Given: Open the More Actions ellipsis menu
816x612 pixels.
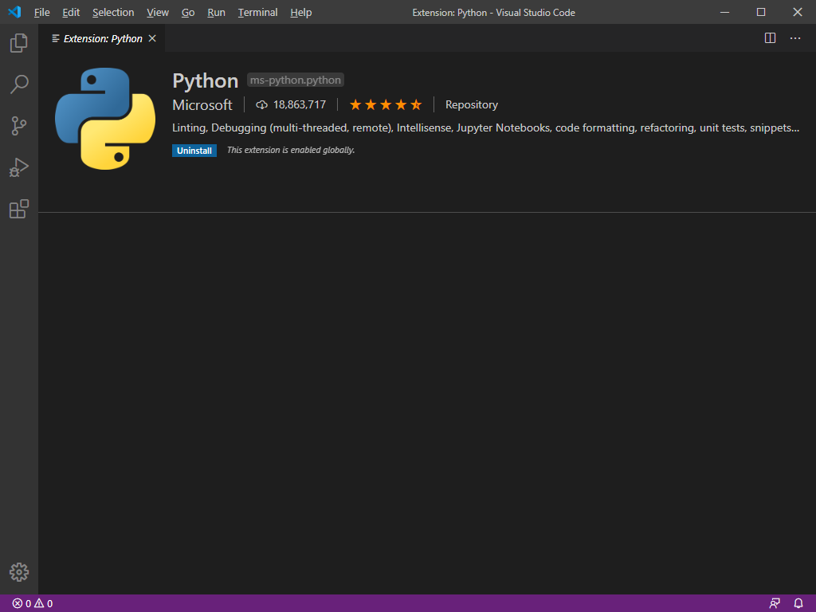Looking at the screenshot, I should pyautogui.click(x=795, y=38).
